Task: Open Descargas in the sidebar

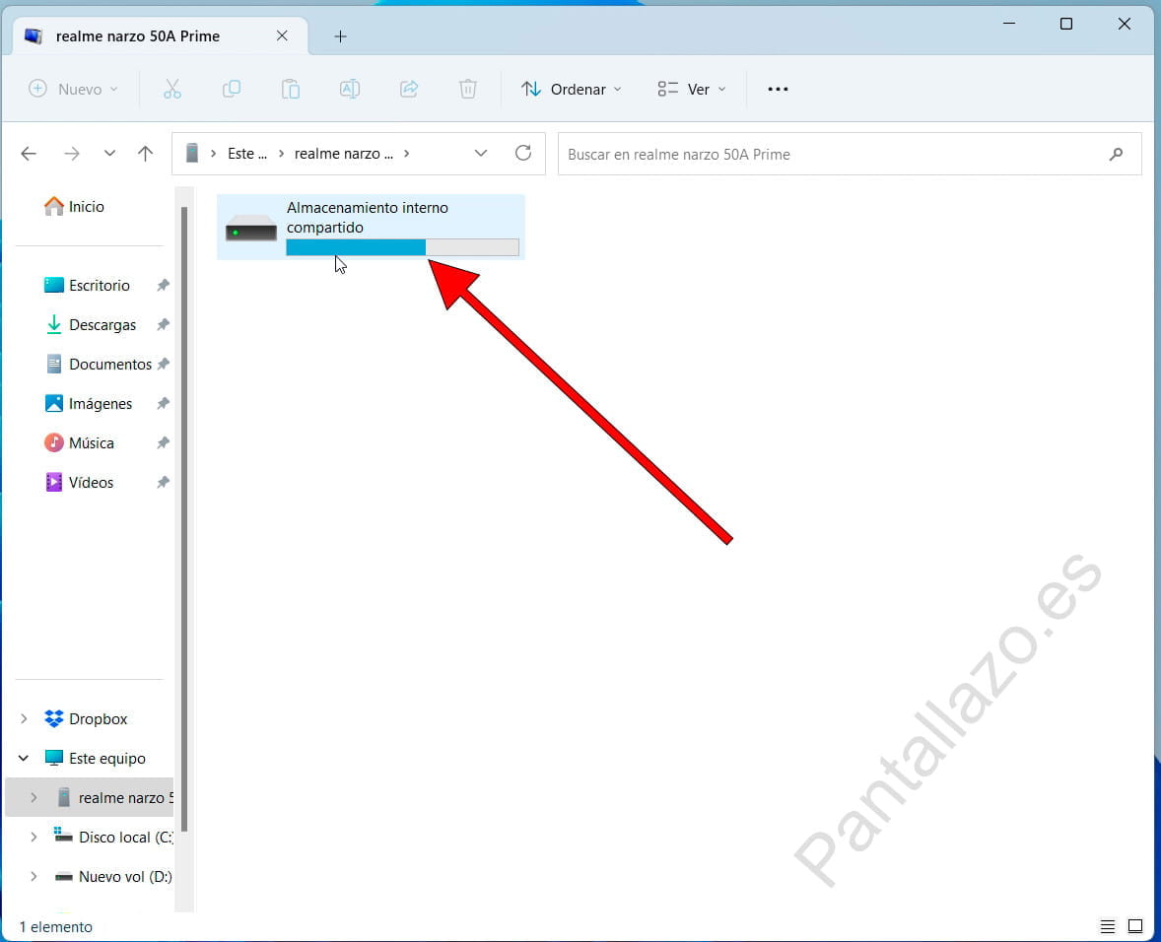Action: click(91, 324)
